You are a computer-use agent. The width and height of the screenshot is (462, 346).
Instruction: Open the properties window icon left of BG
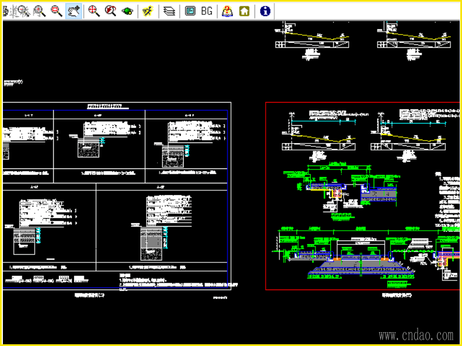(190, 11)
